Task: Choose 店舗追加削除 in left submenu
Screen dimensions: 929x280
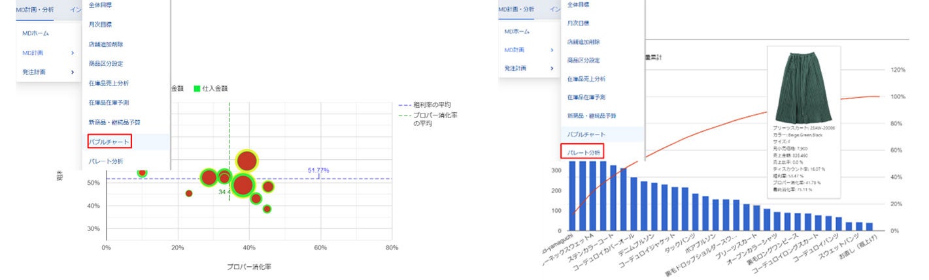Action: click(x=106, y=44)
